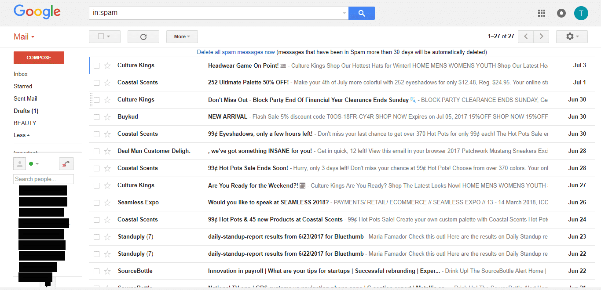Tick checkbox for Culture Kings Jul 3 email
Viewport: 601px width, 290px height.
point(96,65)
